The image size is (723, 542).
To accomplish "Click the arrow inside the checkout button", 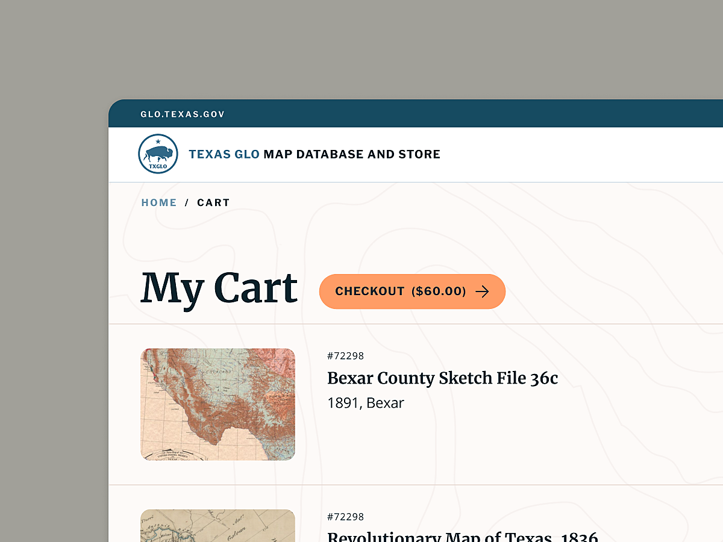I will [483, 291].
